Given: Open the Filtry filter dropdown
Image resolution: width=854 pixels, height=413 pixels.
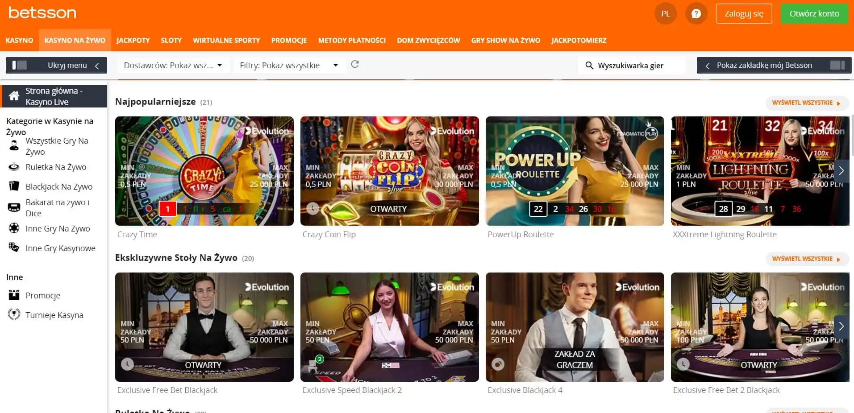Looking at the screenshot, I should coord(289,66).
